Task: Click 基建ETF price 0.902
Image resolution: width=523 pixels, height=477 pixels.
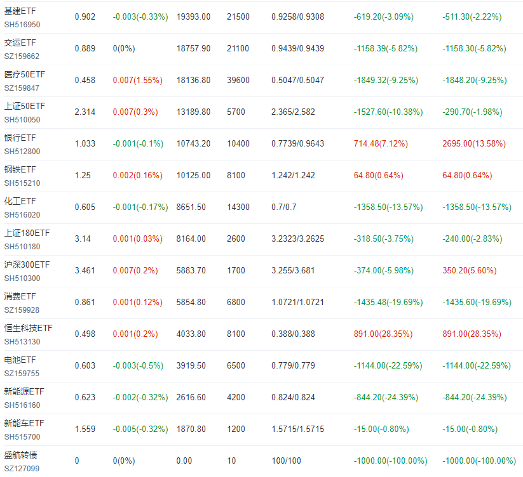Action: (85, 16)
